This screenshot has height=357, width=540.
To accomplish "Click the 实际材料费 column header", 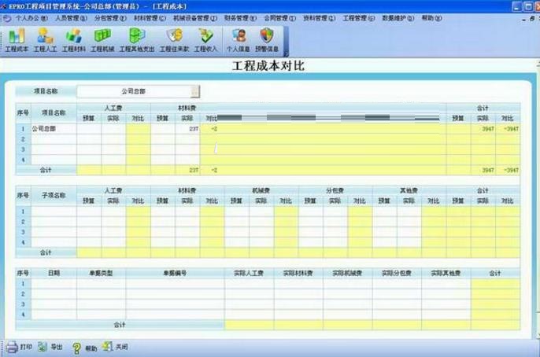I will click(x=298, y=273).
